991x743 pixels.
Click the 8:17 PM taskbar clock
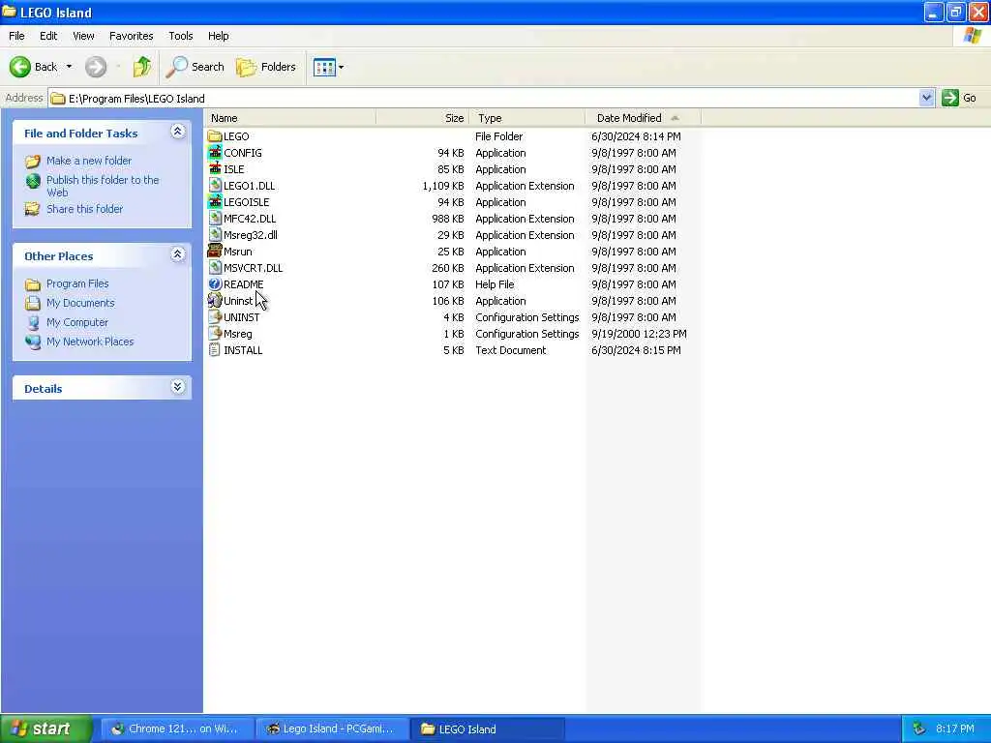955,729
